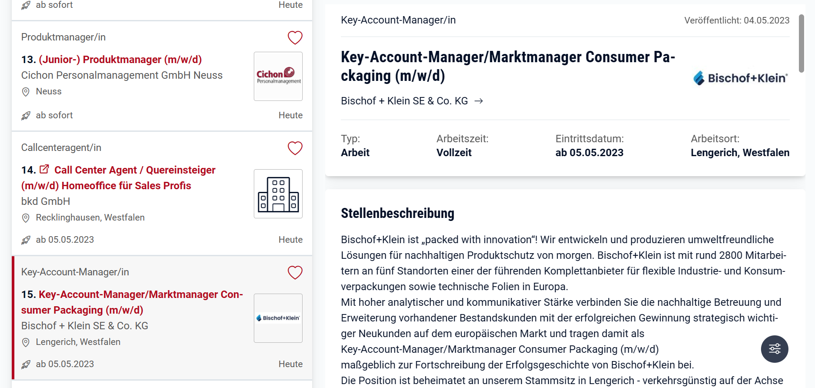The height and width of the screenshot is (388, 815).
Task: Click 'Veröffentlicht: 04.05.2023' date text
Action: coord(737,20)
